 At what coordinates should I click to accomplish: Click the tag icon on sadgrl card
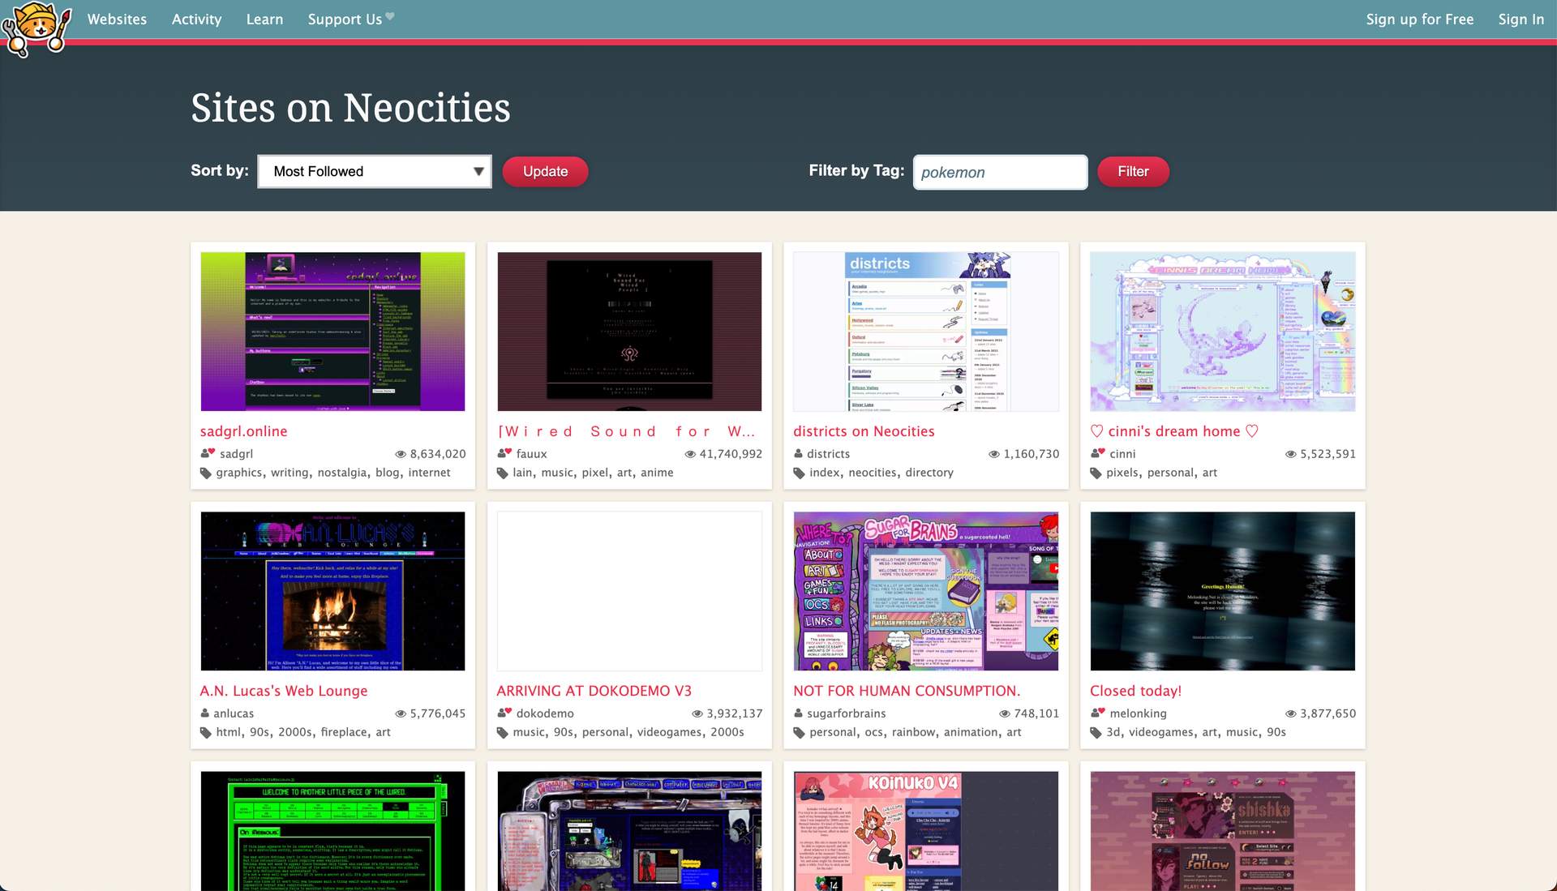pyautogui.click(x=206, y=473)
